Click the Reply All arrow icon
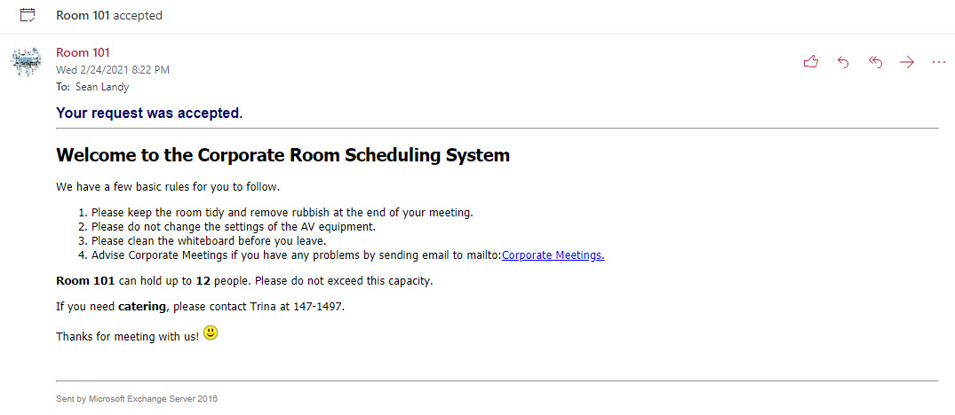 [x=875, y=62]
